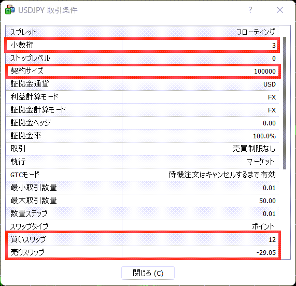Select the 小数桁 row

143,45
